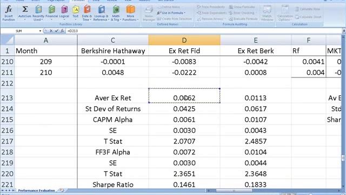Click the vertical scrollbar thumb
The image size is (346, 195).
[343, 158]
